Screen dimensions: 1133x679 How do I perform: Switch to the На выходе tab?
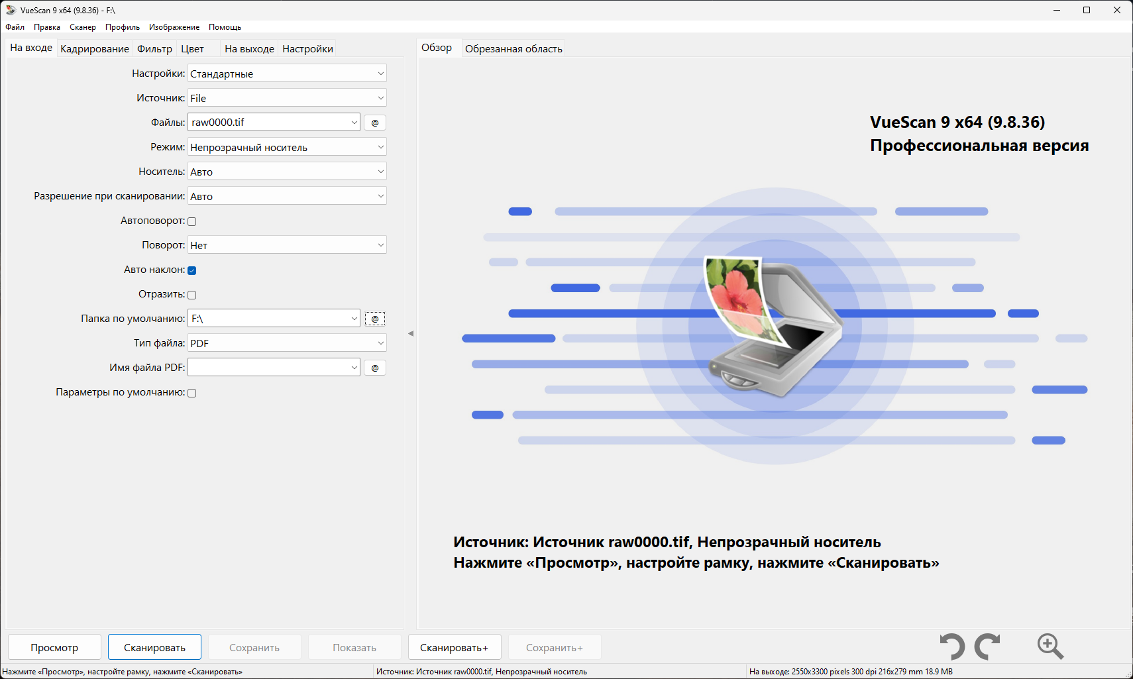[249, 49]
